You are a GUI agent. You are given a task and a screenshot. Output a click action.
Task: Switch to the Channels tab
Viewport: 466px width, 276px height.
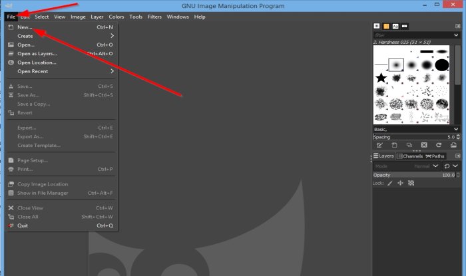[410, 156]
